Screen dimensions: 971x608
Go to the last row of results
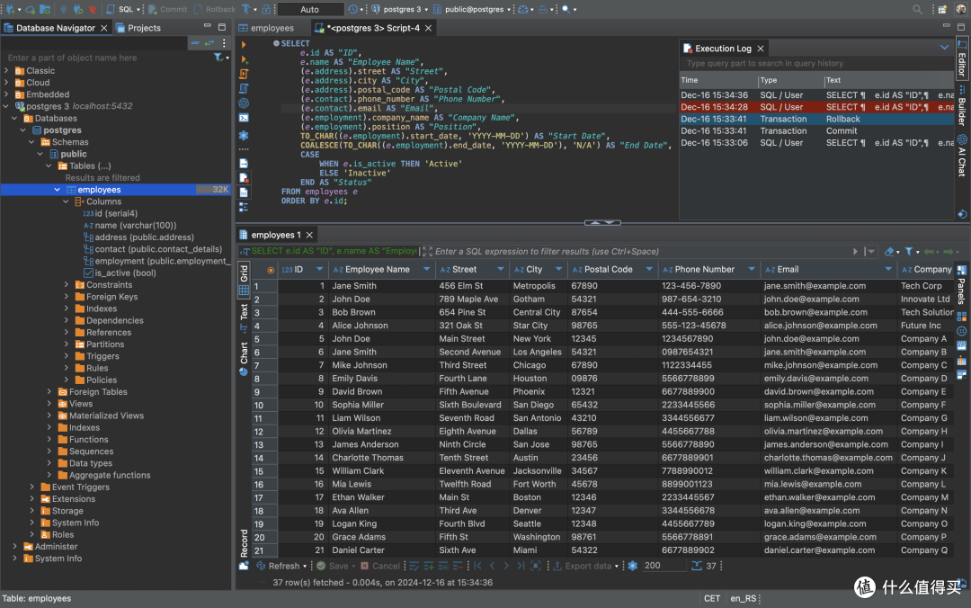pos(521,566)
